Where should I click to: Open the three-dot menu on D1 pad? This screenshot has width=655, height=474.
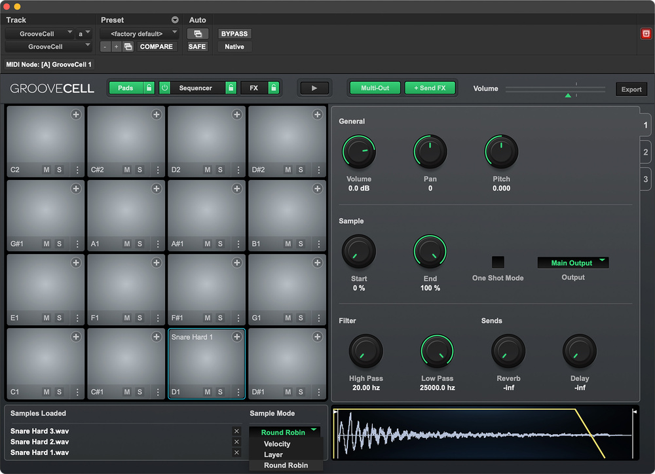[x=238, y=392]
